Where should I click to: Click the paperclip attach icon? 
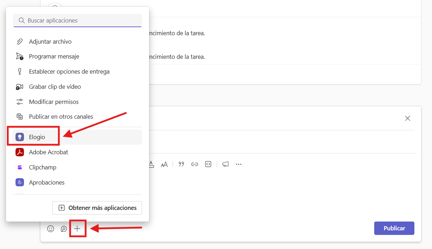click(20, 42)
